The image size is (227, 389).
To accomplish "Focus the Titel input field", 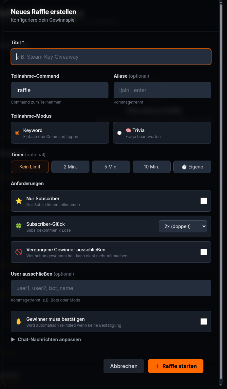I will (111, 56).
